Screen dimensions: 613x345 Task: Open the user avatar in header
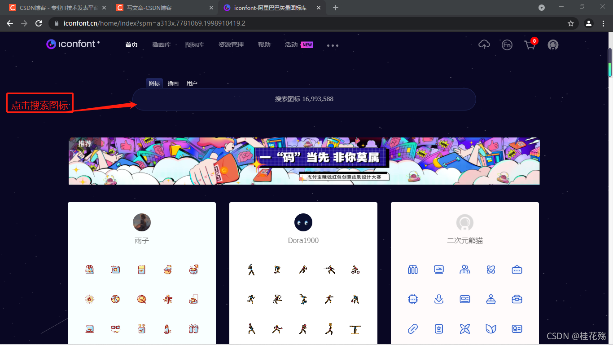coord(553,44)
